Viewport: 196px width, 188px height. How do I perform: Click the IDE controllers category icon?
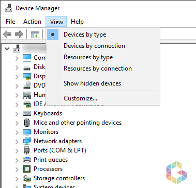coord(27,105)
